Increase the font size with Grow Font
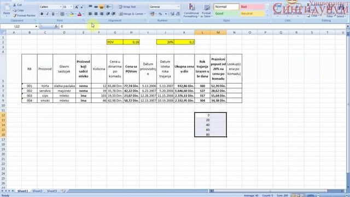This screenshot has width=350, height=197. (x=77, y=7)
